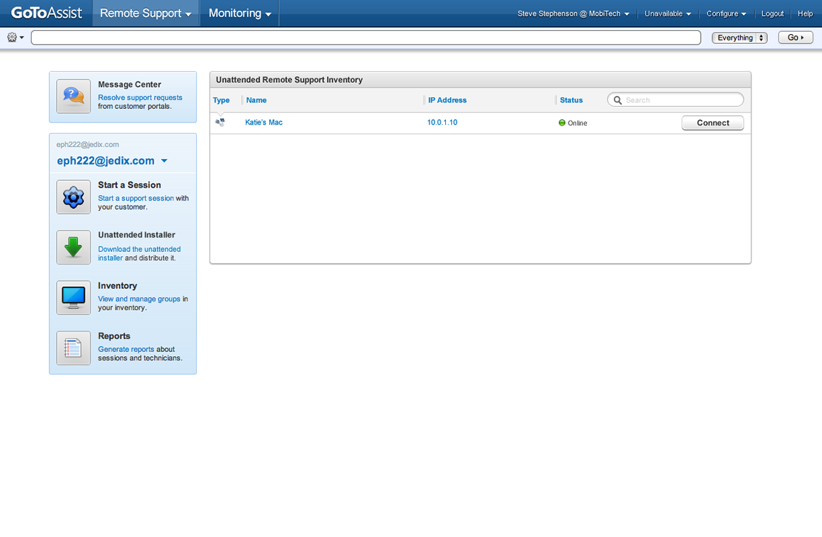Click the Go button
The width and height of the screenshot is (822, 537).
[795, 38]
